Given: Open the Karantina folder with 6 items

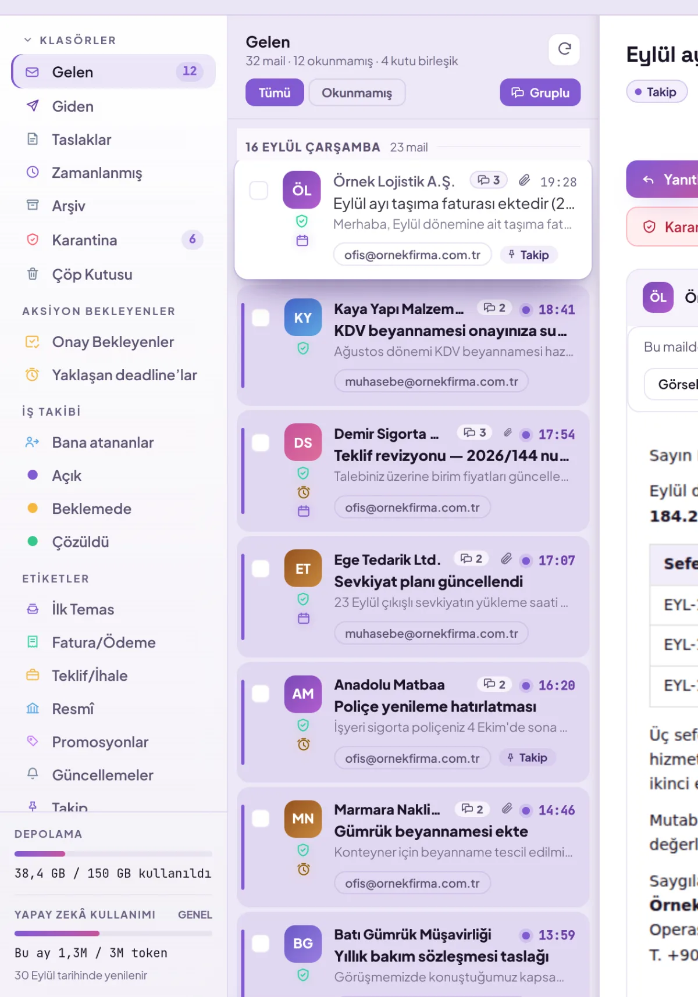Looking at the screenshot, I should [x=114, y=240].
